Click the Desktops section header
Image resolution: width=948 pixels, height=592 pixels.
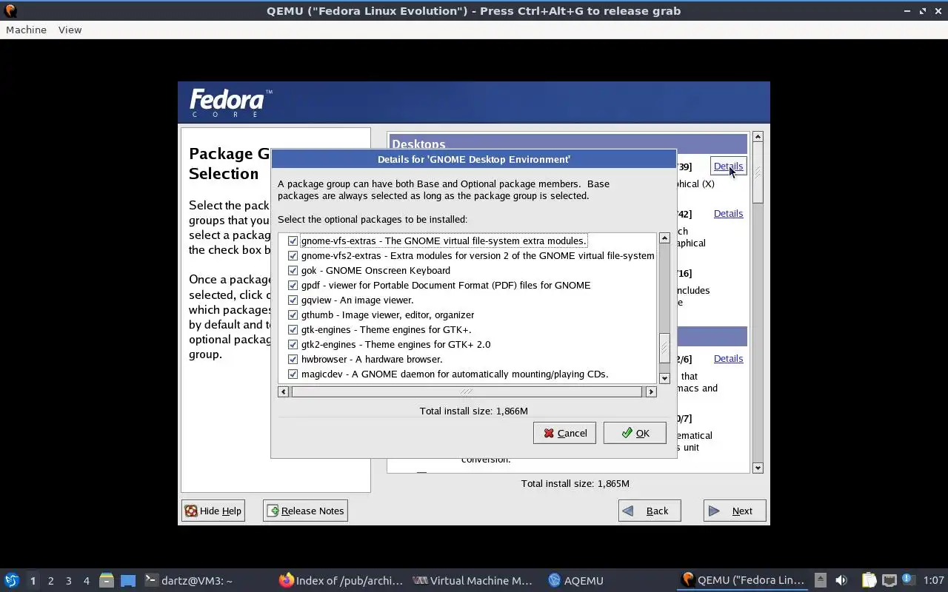tap(567, 144)
